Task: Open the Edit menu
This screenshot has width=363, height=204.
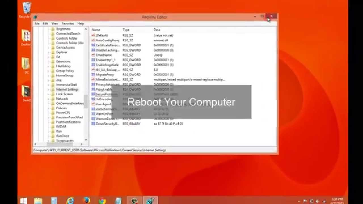Action: coord(45,24)
